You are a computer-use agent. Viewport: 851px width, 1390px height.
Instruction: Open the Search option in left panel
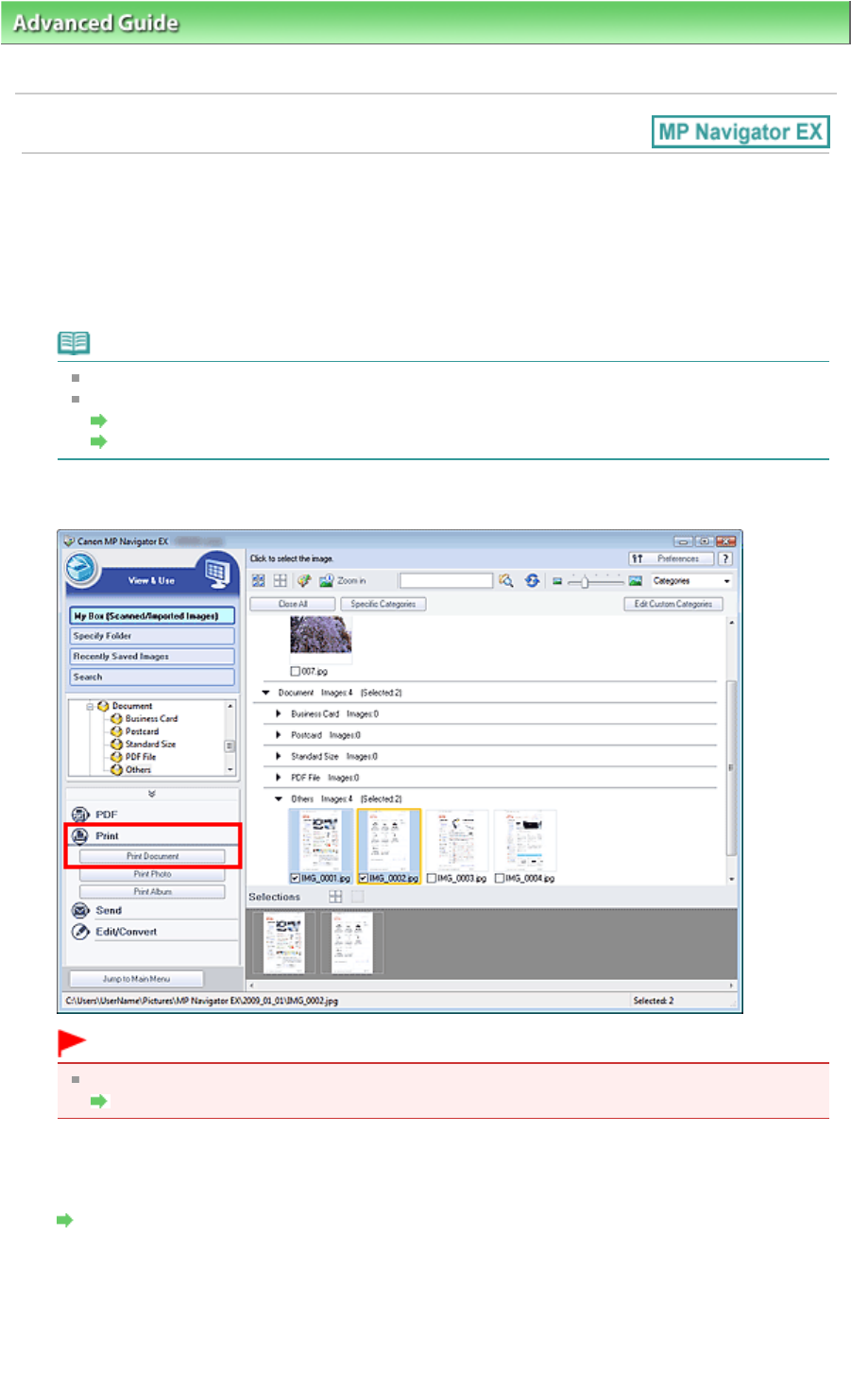coord(151,677)
